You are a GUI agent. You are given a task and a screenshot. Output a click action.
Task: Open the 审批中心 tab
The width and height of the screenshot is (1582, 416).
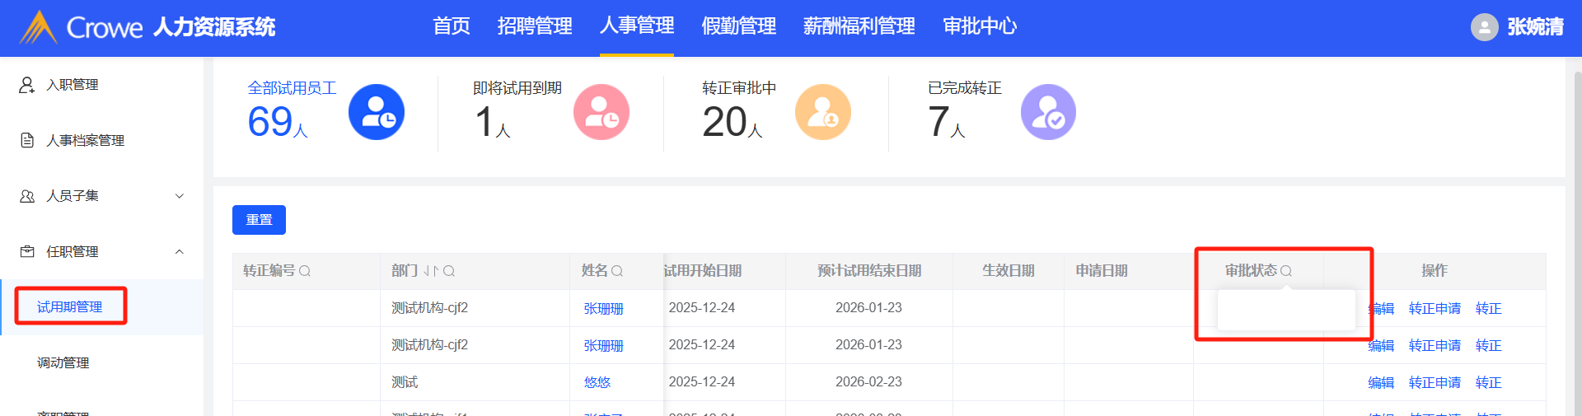coord(980,26)
